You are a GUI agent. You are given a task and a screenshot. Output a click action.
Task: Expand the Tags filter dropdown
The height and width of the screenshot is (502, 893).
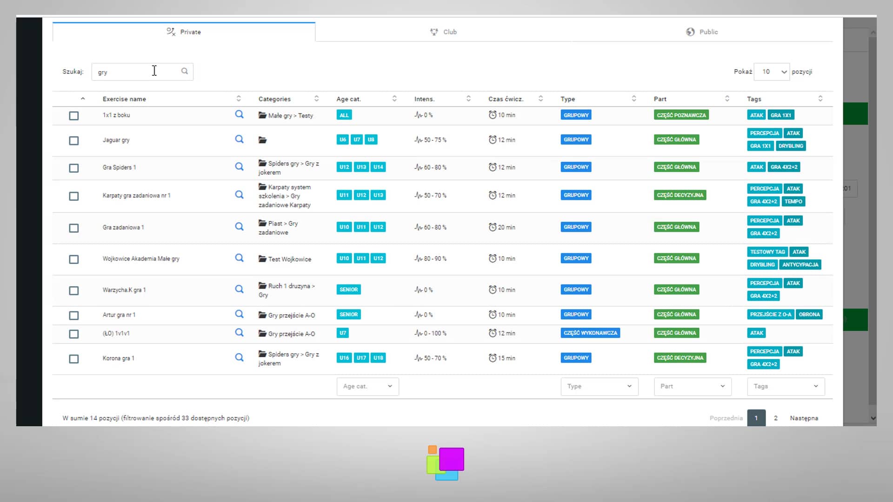coord(785,386)
